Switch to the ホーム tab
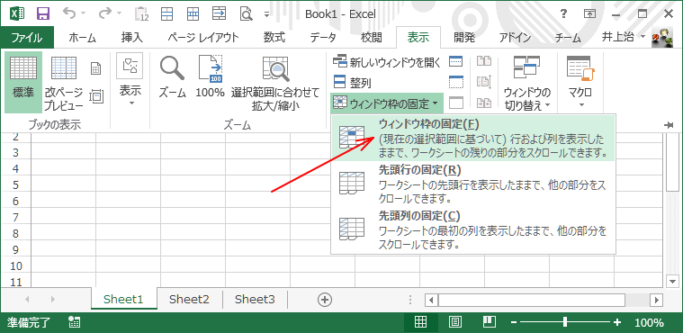This screenshot has width=683, height=333. tap(82, 38)
